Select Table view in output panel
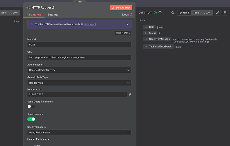The height and width of the screenshot is (146, 230). tap(196, 13)
